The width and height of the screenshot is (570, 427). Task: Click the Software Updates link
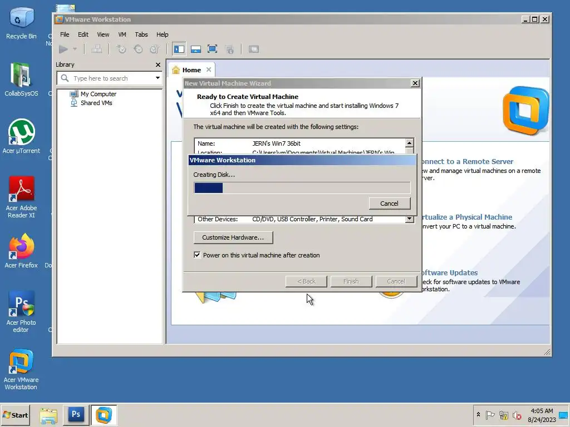(x=450, y=272)
